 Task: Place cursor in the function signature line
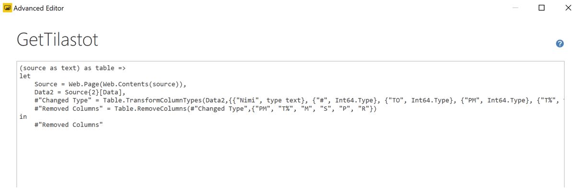tap(72, 68)
